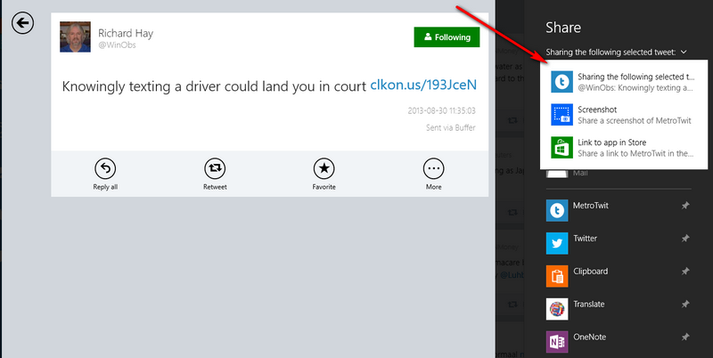The image size is (713, 358).
Task: Retweet this tweet
Action: pyautogui.click(x=215, y=168)
